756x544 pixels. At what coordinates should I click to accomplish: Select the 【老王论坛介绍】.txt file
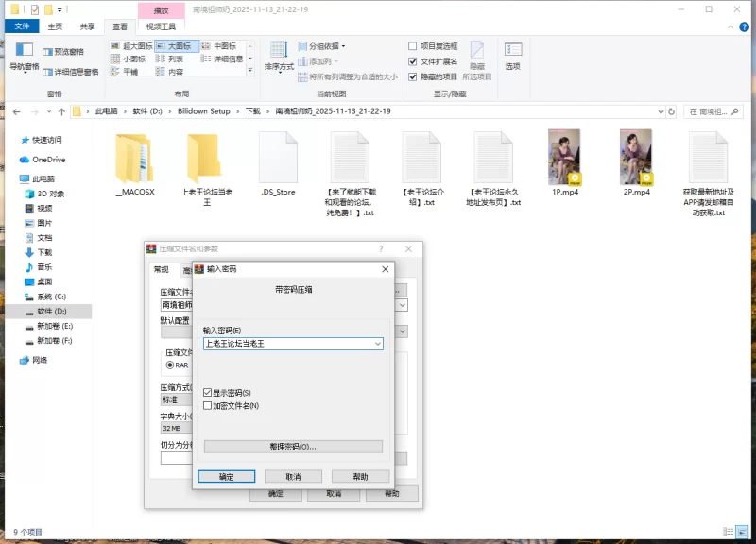[421, 169]
